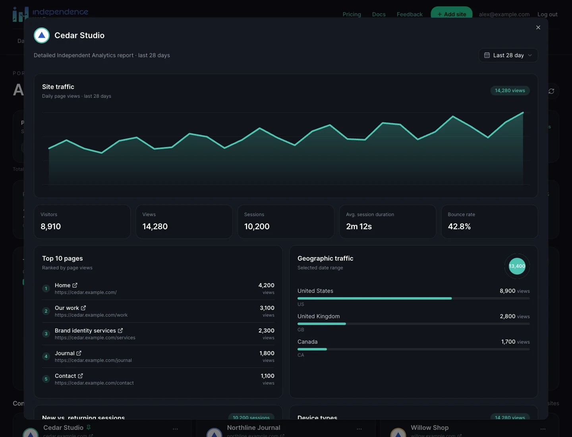Click the Independence logo in header
The height and width of the screenshot is (437, 572).
(50, 14)
